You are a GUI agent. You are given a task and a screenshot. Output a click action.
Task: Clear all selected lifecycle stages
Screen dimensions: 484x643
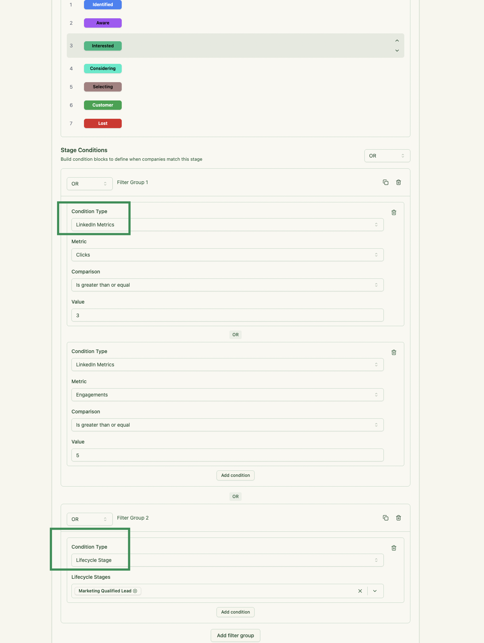coord(360,591)
